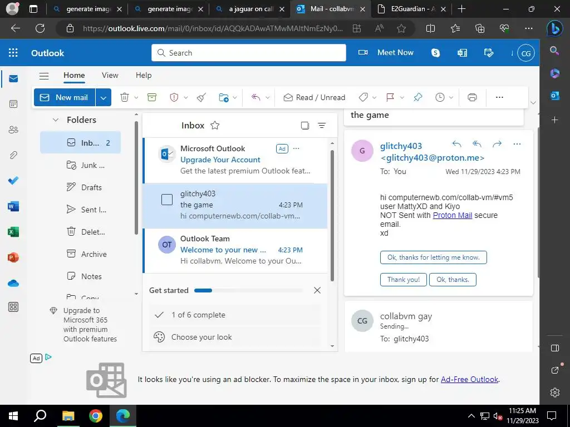Collapse the Folders tree chevron
Screen dimensions: 570x427
click(x=56, y=120)
